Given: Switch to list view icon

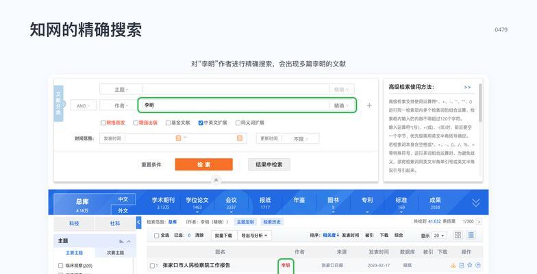Looking at the screenshot, I should (471, 235).
